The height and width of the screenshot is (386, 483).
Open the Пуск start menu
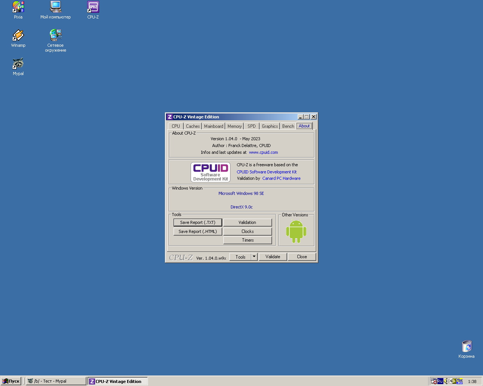pos(11,381)
